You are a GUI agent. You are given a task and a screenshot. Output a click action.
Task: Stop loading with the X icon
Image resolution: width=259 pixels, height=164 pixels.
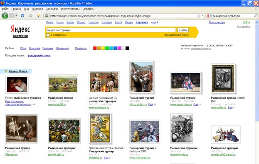30,16
